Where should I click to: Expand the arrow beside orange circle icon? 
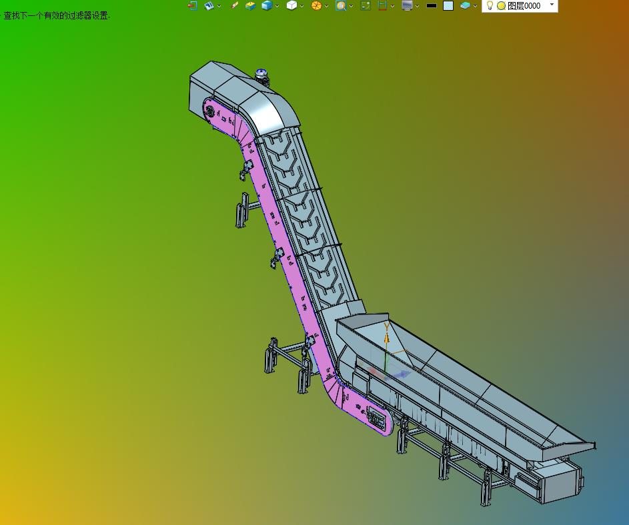point(327,6)
